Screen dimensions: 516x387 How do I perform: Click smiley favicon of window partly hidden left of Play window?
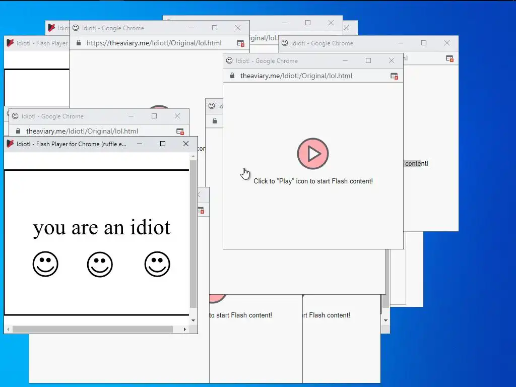point(212,106)
